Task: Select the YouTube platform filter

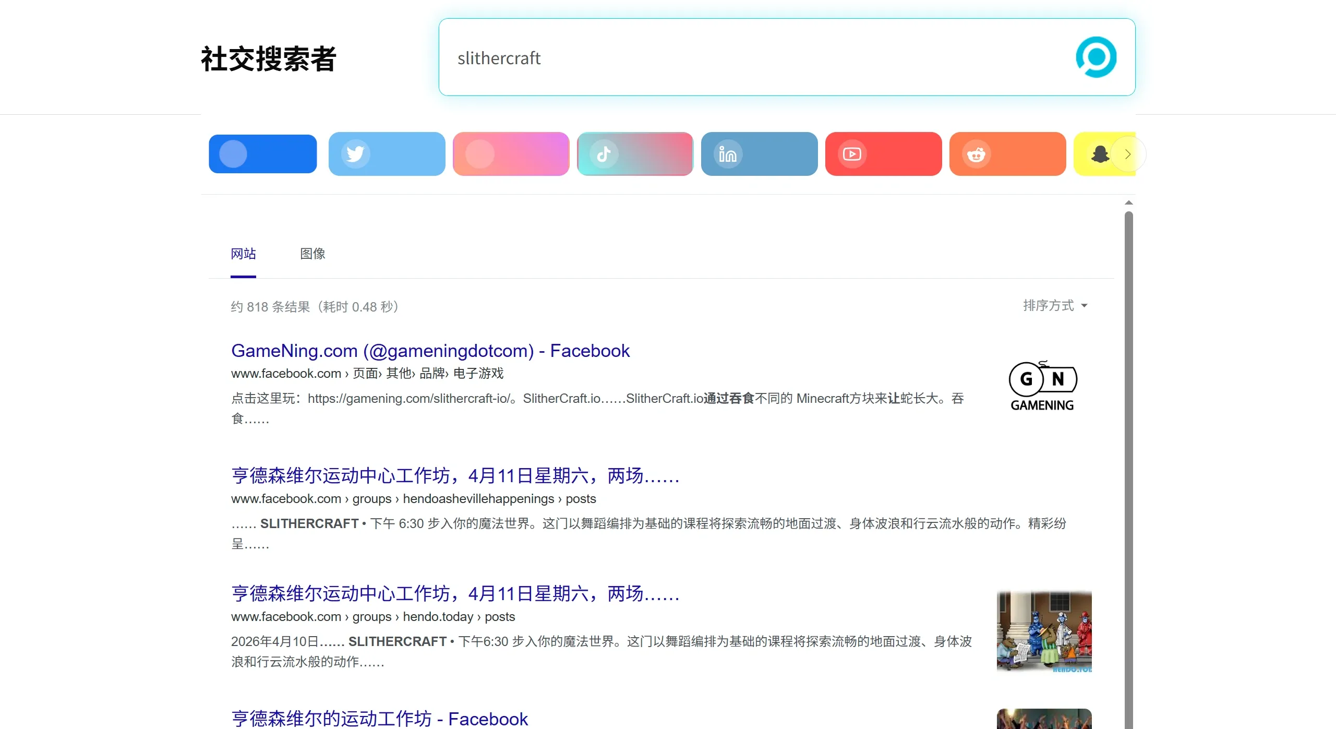Action: [883, 153]
